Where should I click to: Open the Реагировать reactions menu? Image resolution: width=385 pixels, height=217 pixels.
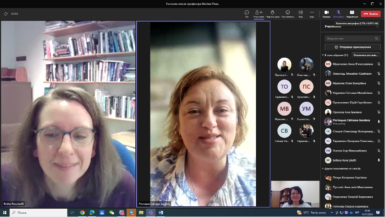click(x=288, y=14)
